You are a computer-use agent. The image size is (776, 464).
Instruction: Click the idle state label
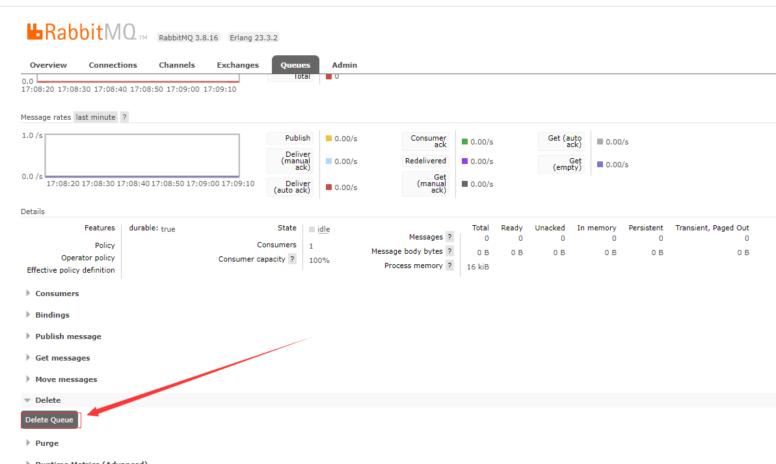[324, 229]
